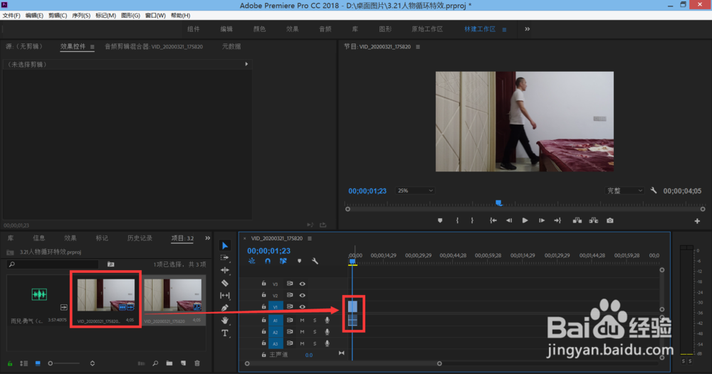712x374 pixels.
Task: Select the Type tool
Action: [x=225, y=333]
